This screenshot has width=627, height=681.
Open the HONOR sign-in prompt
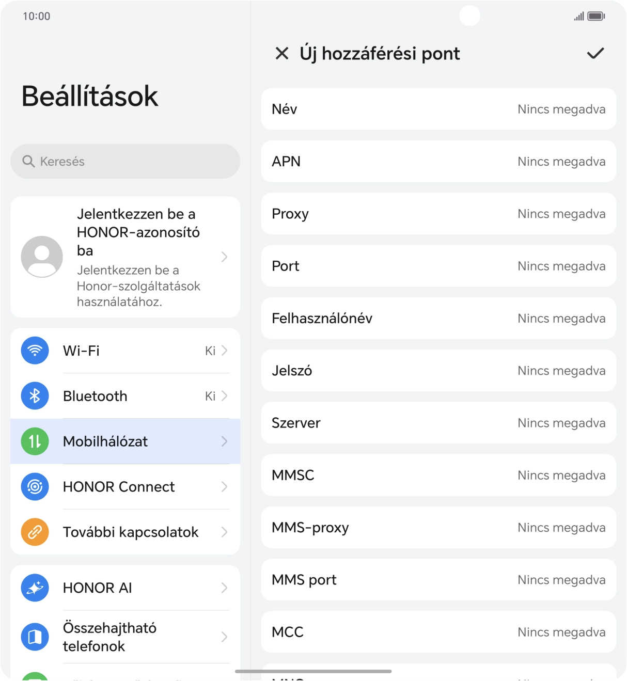pos(125,257)
